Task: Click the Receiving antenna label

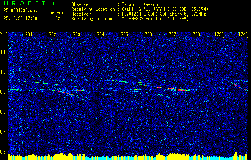Action: (92, 19)
